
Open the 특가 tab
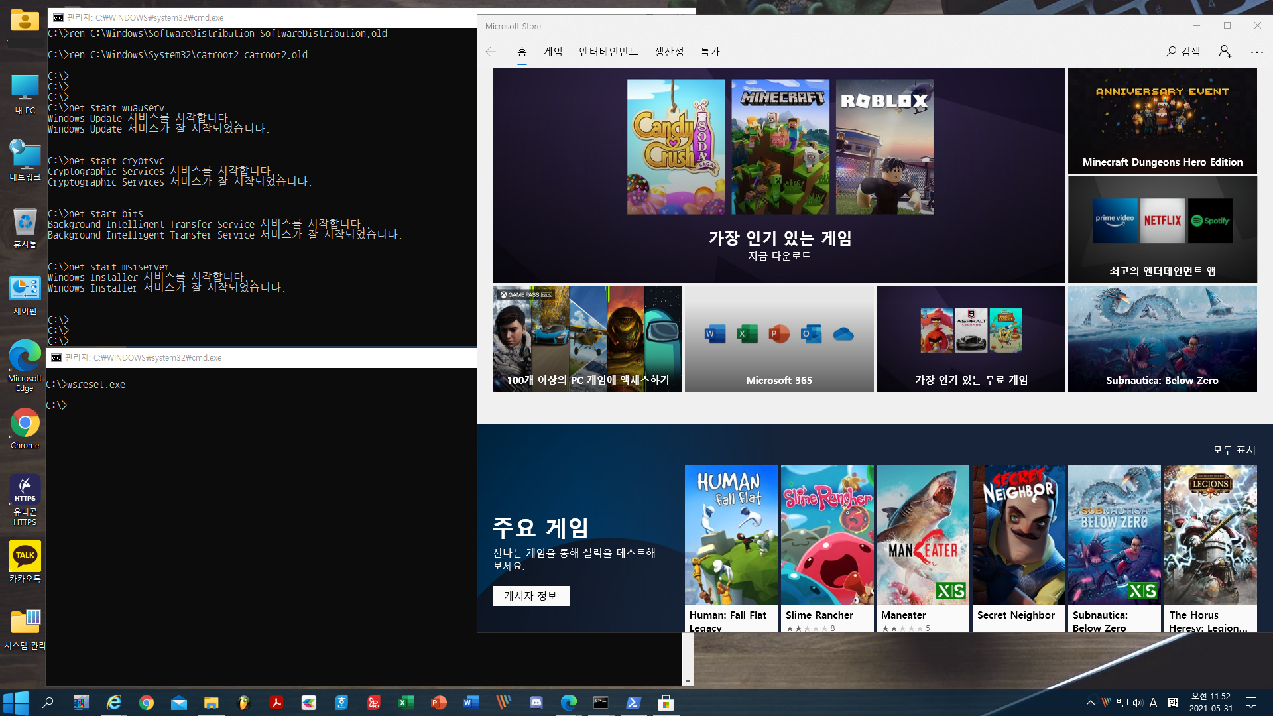710,52
